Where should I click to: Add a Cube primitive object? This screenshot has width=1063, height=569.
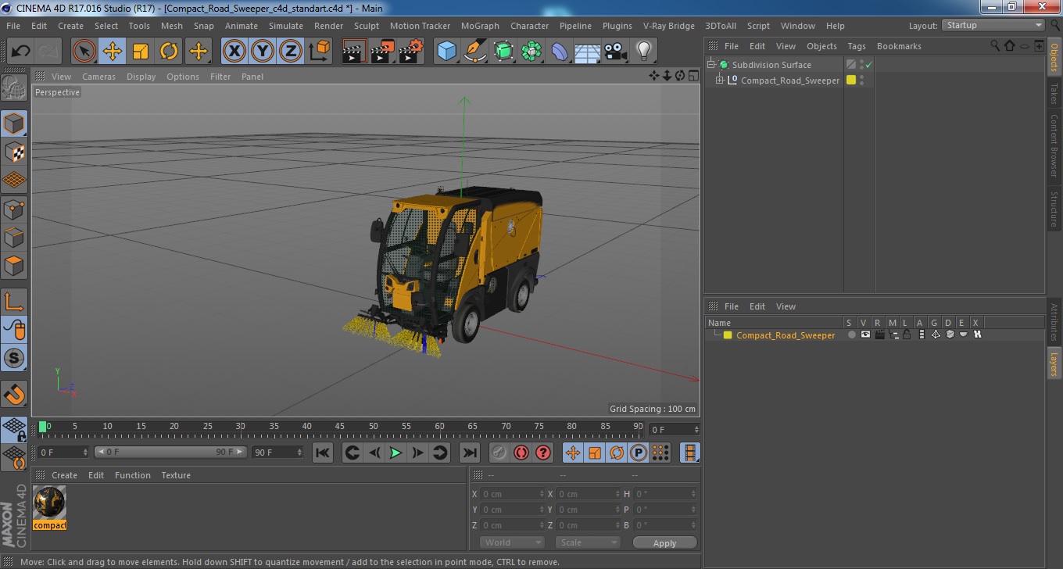pyautogui.click(x=446, y=52)
